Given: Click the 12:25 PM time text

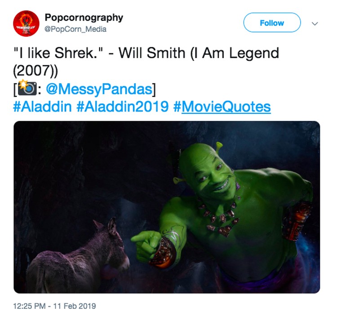Looking at the screenshot, I should 30,306.
